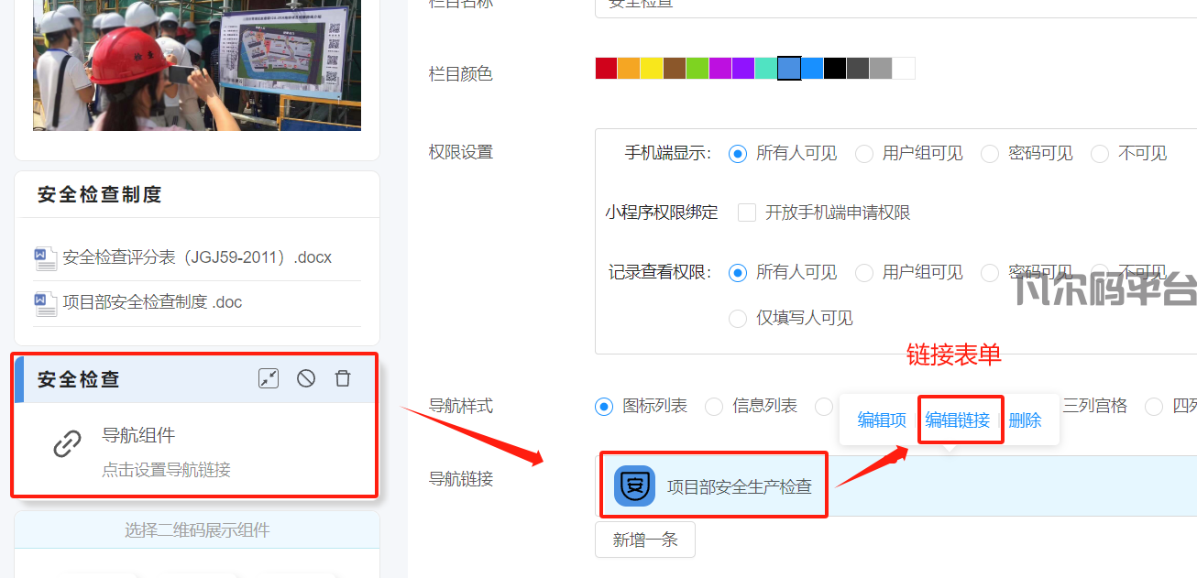Click the 项目部安全生产检查 navigation link row

pos(896,486)
